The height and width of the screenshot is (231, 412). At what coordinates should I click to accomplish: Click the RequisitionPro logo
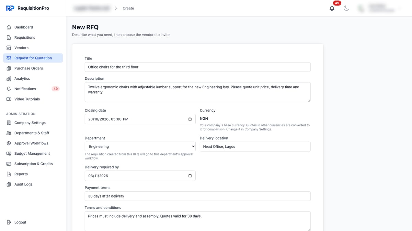(x=27, y=8)
